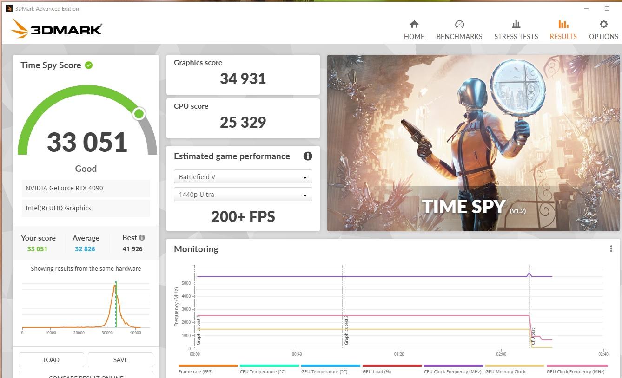
Task: Click the Best score value 41 926
Action: point(132,249)
